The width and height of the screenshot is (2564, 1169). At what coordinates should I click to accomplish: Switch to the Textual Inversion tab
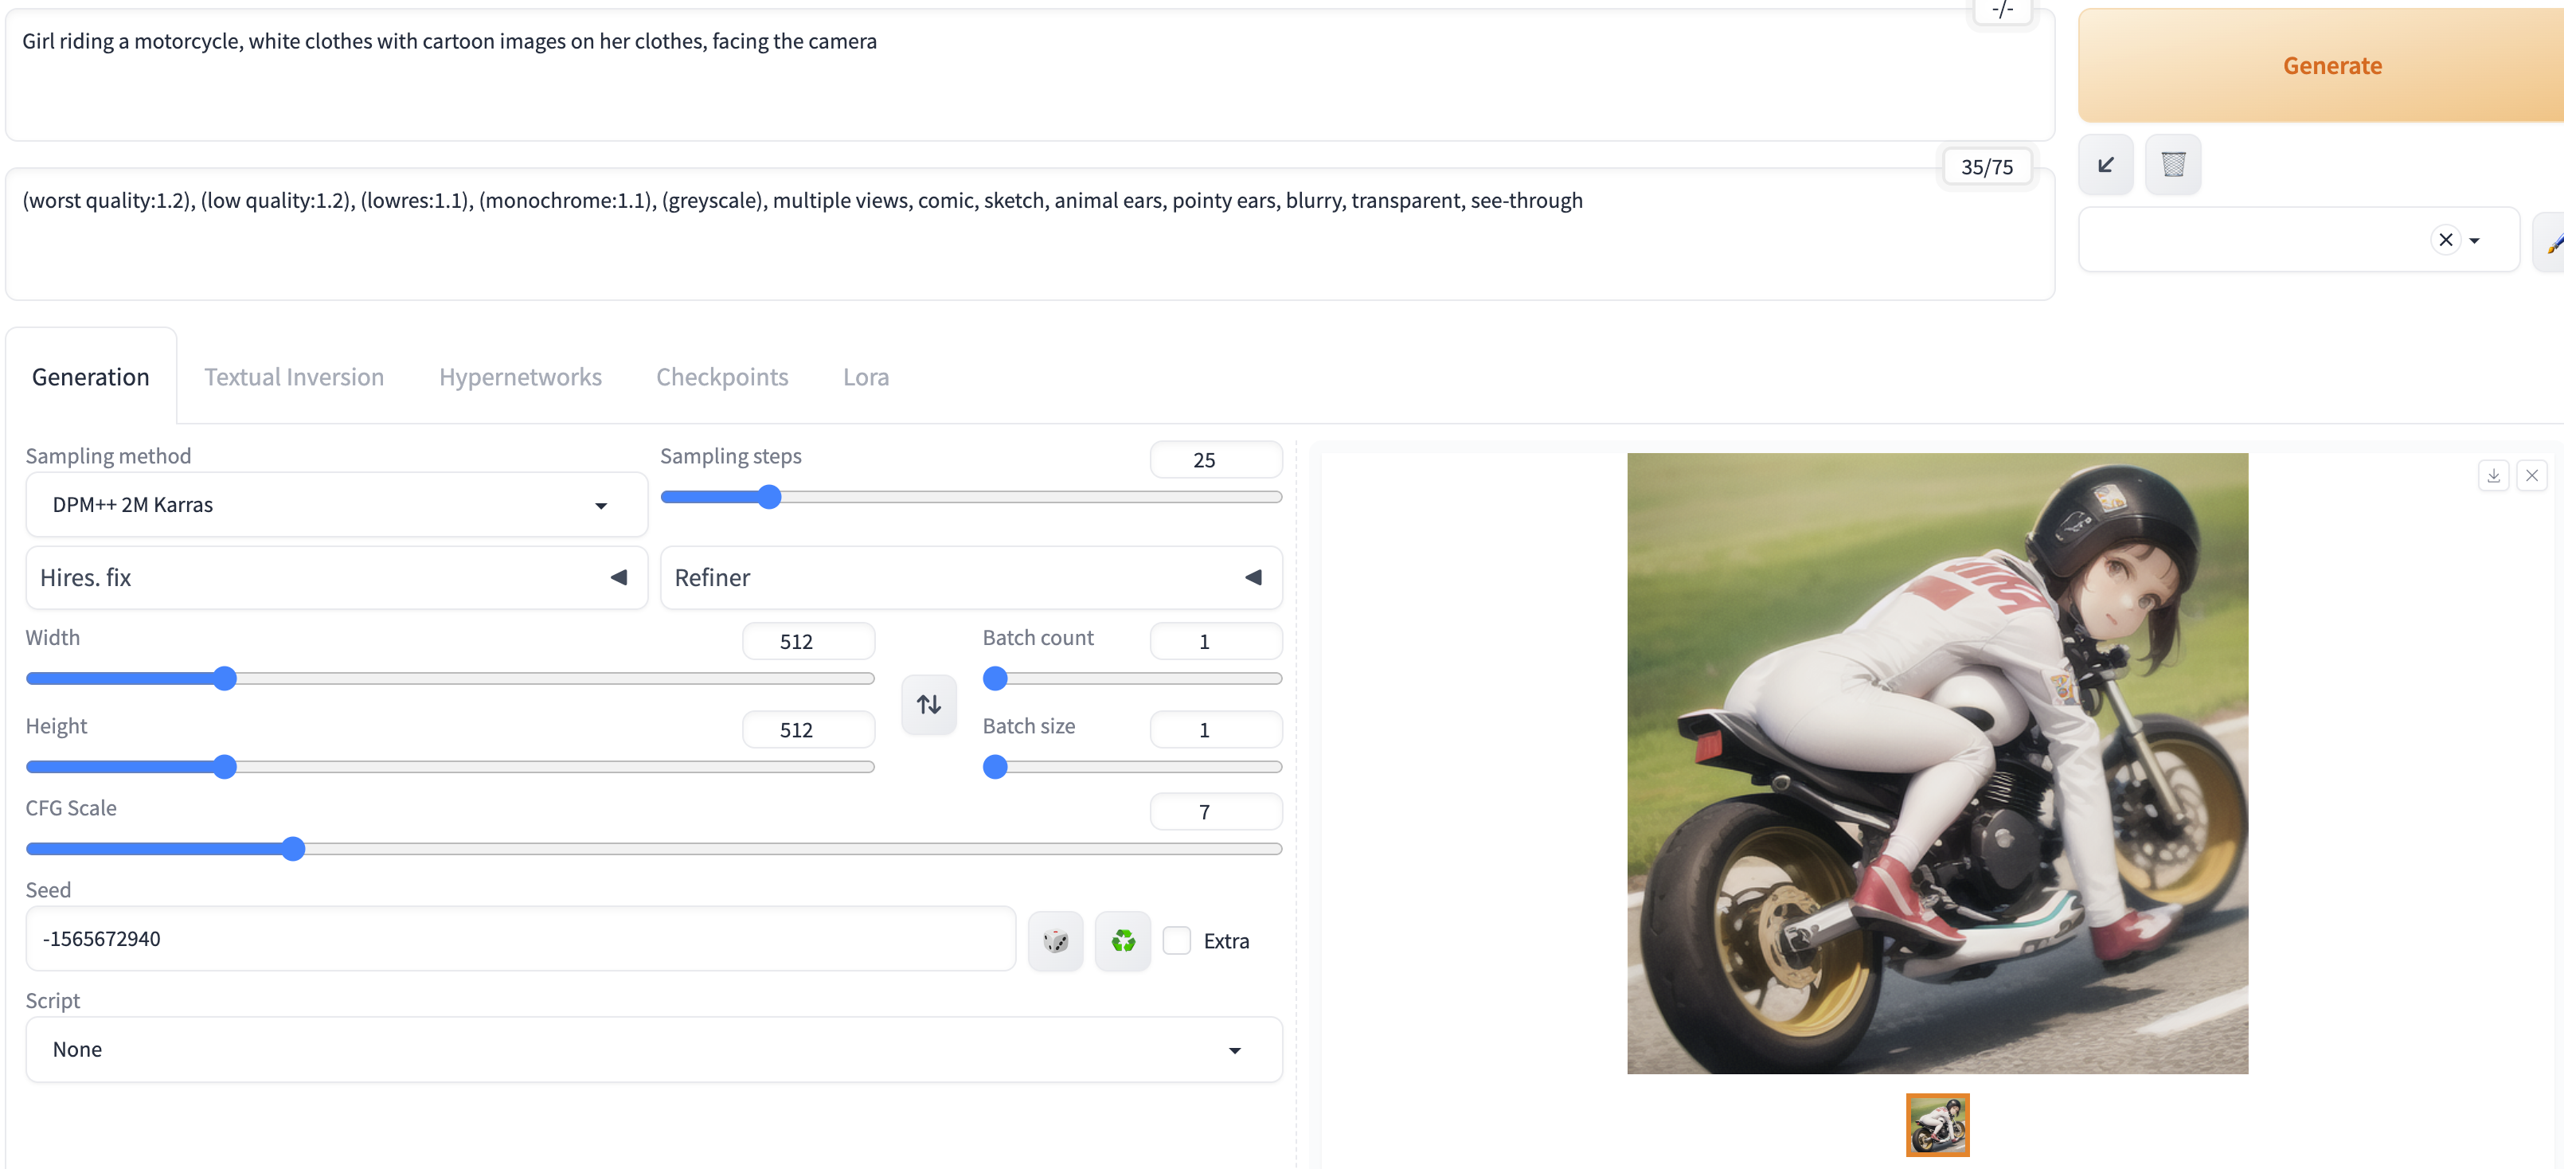pos(294,377)
